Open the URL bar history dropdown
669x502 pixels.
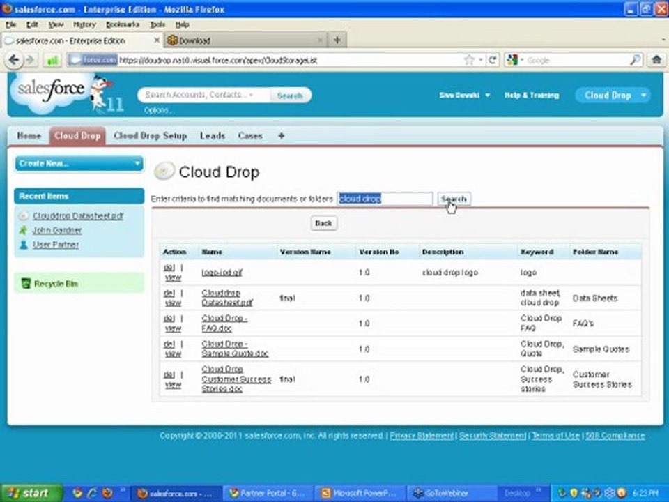tap(480, 60)
